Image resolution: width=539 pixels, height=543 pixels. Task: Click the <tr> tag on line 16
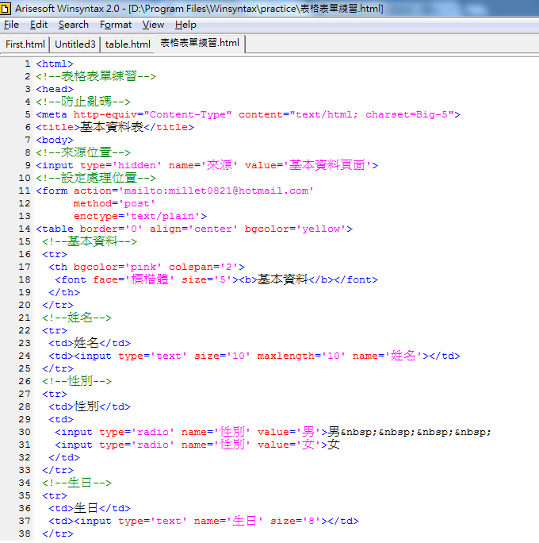[55, 255]
